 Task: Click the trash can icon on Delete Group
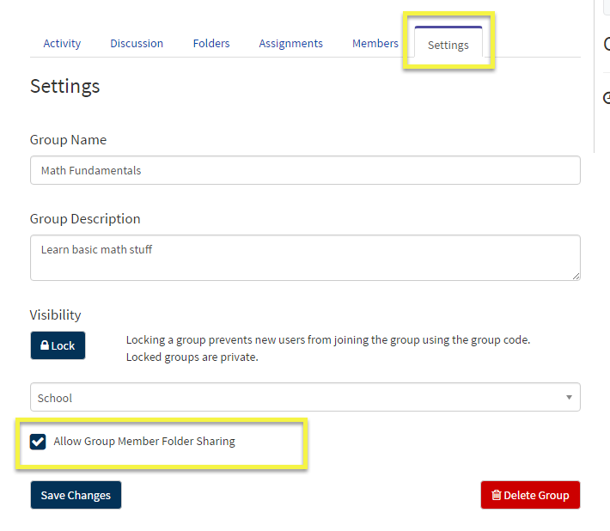click(x=497, y=495)
